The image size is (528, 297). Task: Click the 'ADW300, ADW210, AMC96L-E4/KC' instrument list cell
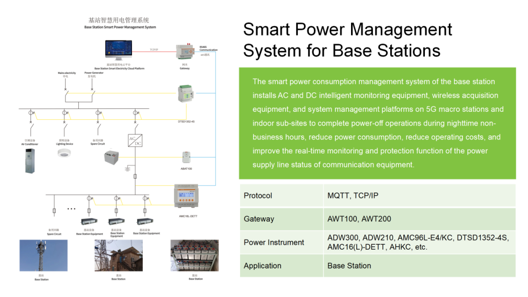[419, 242]
